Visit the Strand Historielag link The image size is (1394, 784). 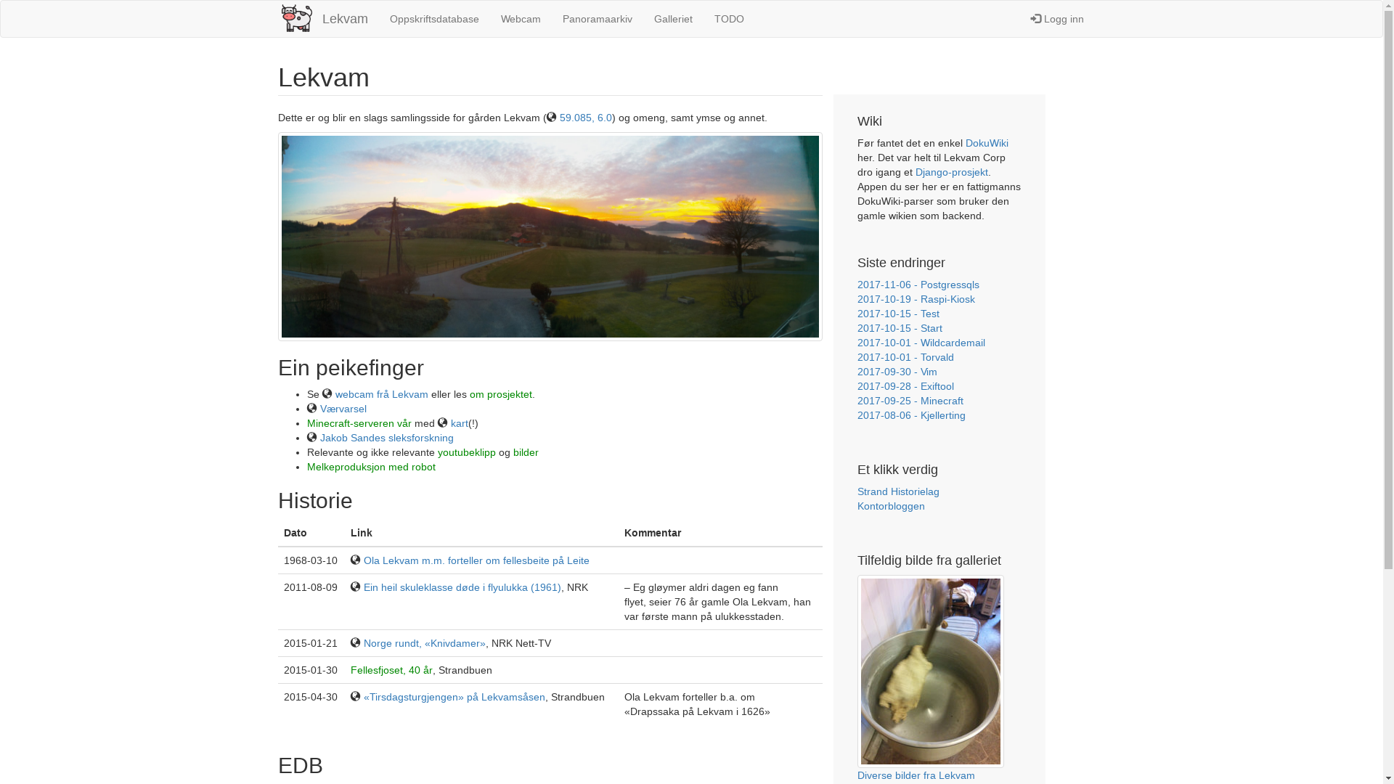click(898, 491)
